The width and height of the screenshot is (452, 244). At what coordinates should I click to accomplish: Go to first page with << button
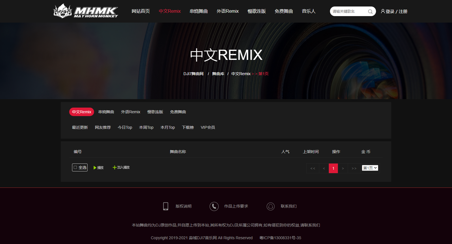(x=313, y=168)
